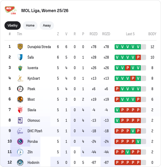
Task: Sort table by BODY column header
Action: point(152,34)
